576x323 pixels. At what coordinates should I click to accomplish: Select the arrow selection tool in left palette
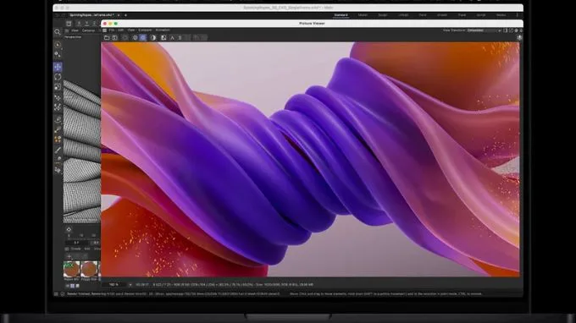(x=58, y=45)
